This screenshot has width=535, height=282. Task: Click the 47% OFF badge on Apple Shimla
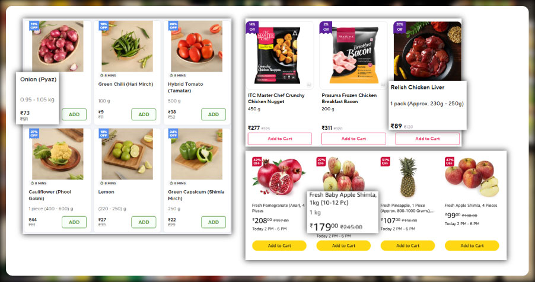[450, 161]
